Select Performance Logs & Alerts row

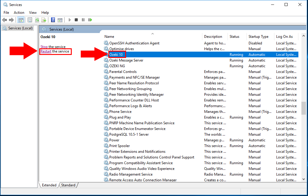point(201,106)
